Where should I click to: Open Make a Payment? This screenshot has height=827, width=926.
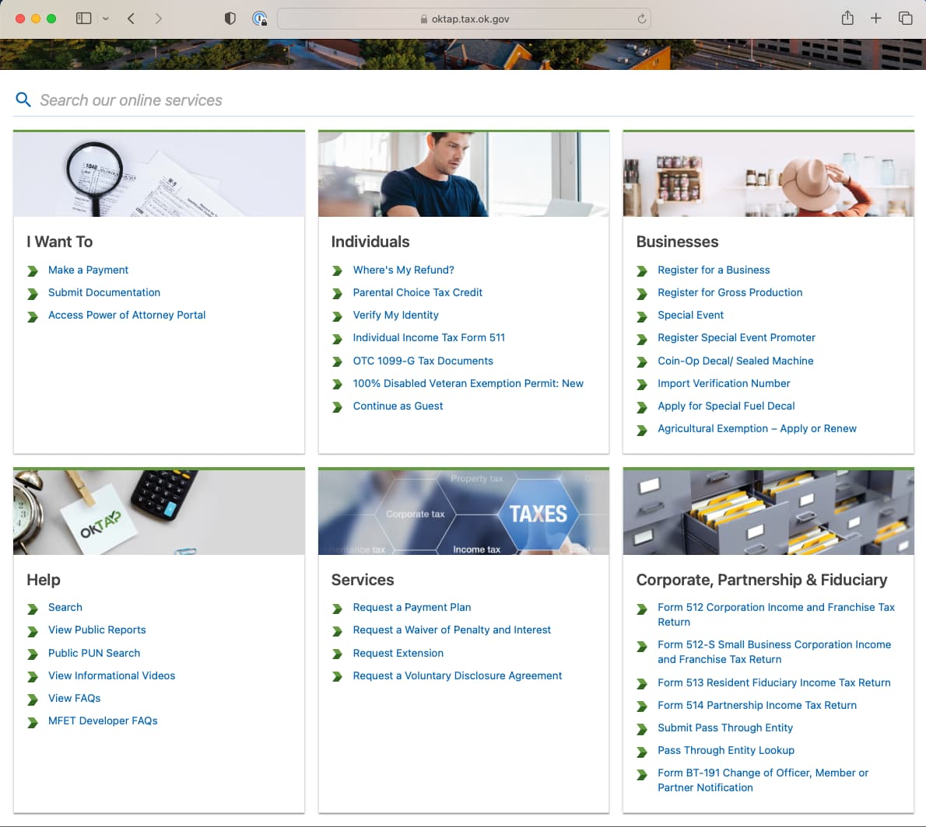tap(88, 270)
